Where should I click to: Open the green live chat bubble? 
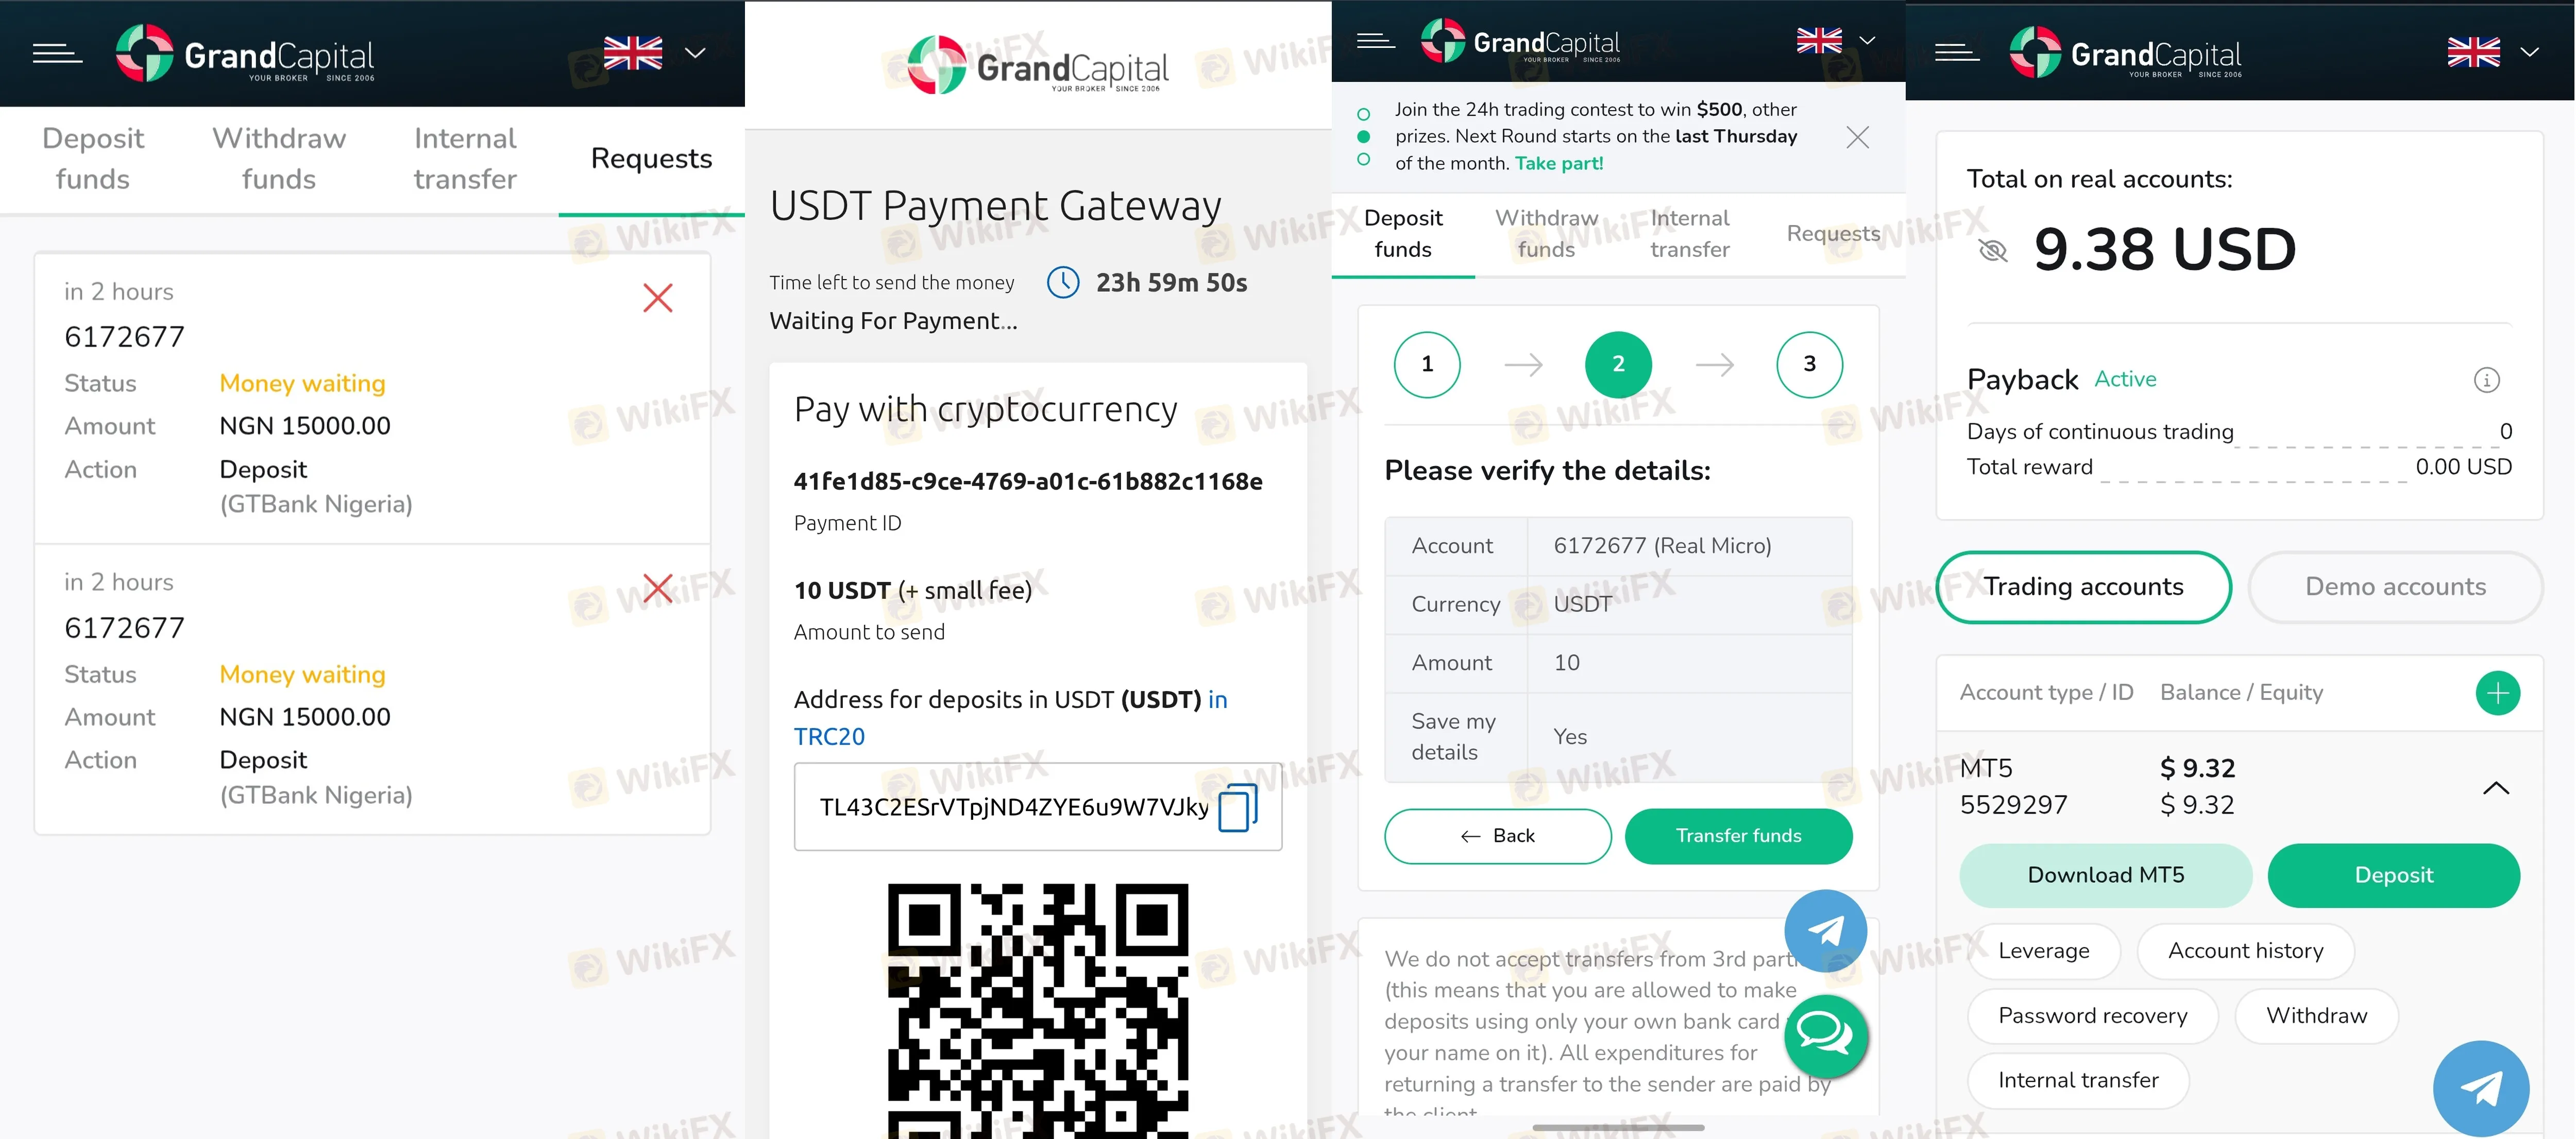click(x=1825, y=1034)
